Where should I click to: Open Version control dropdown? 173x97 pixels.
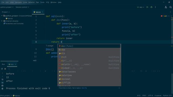coord(22,7)
